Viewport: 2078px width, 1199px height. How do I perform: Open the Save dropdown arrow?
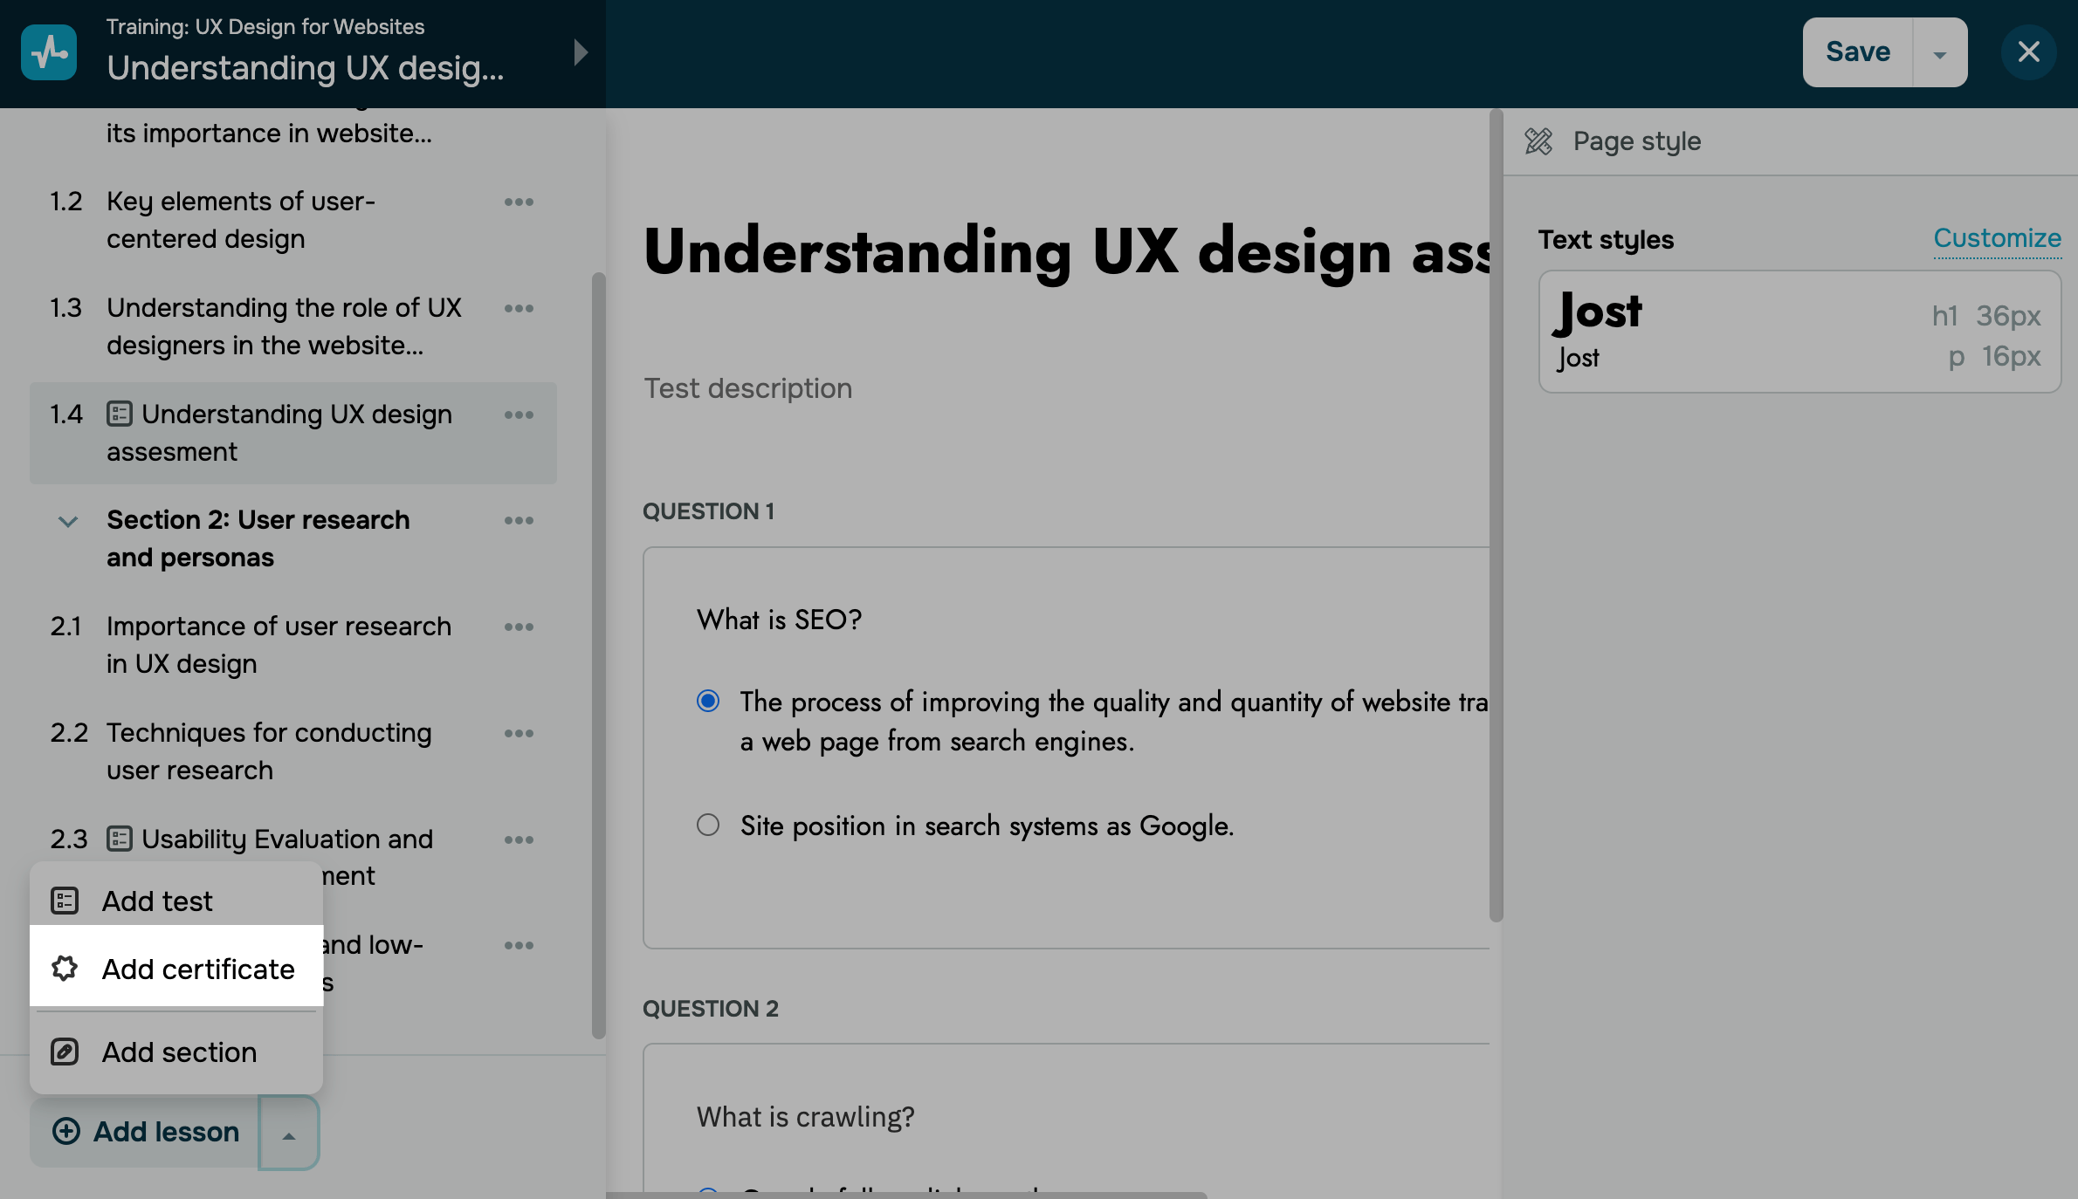[x=1939, y=54]
